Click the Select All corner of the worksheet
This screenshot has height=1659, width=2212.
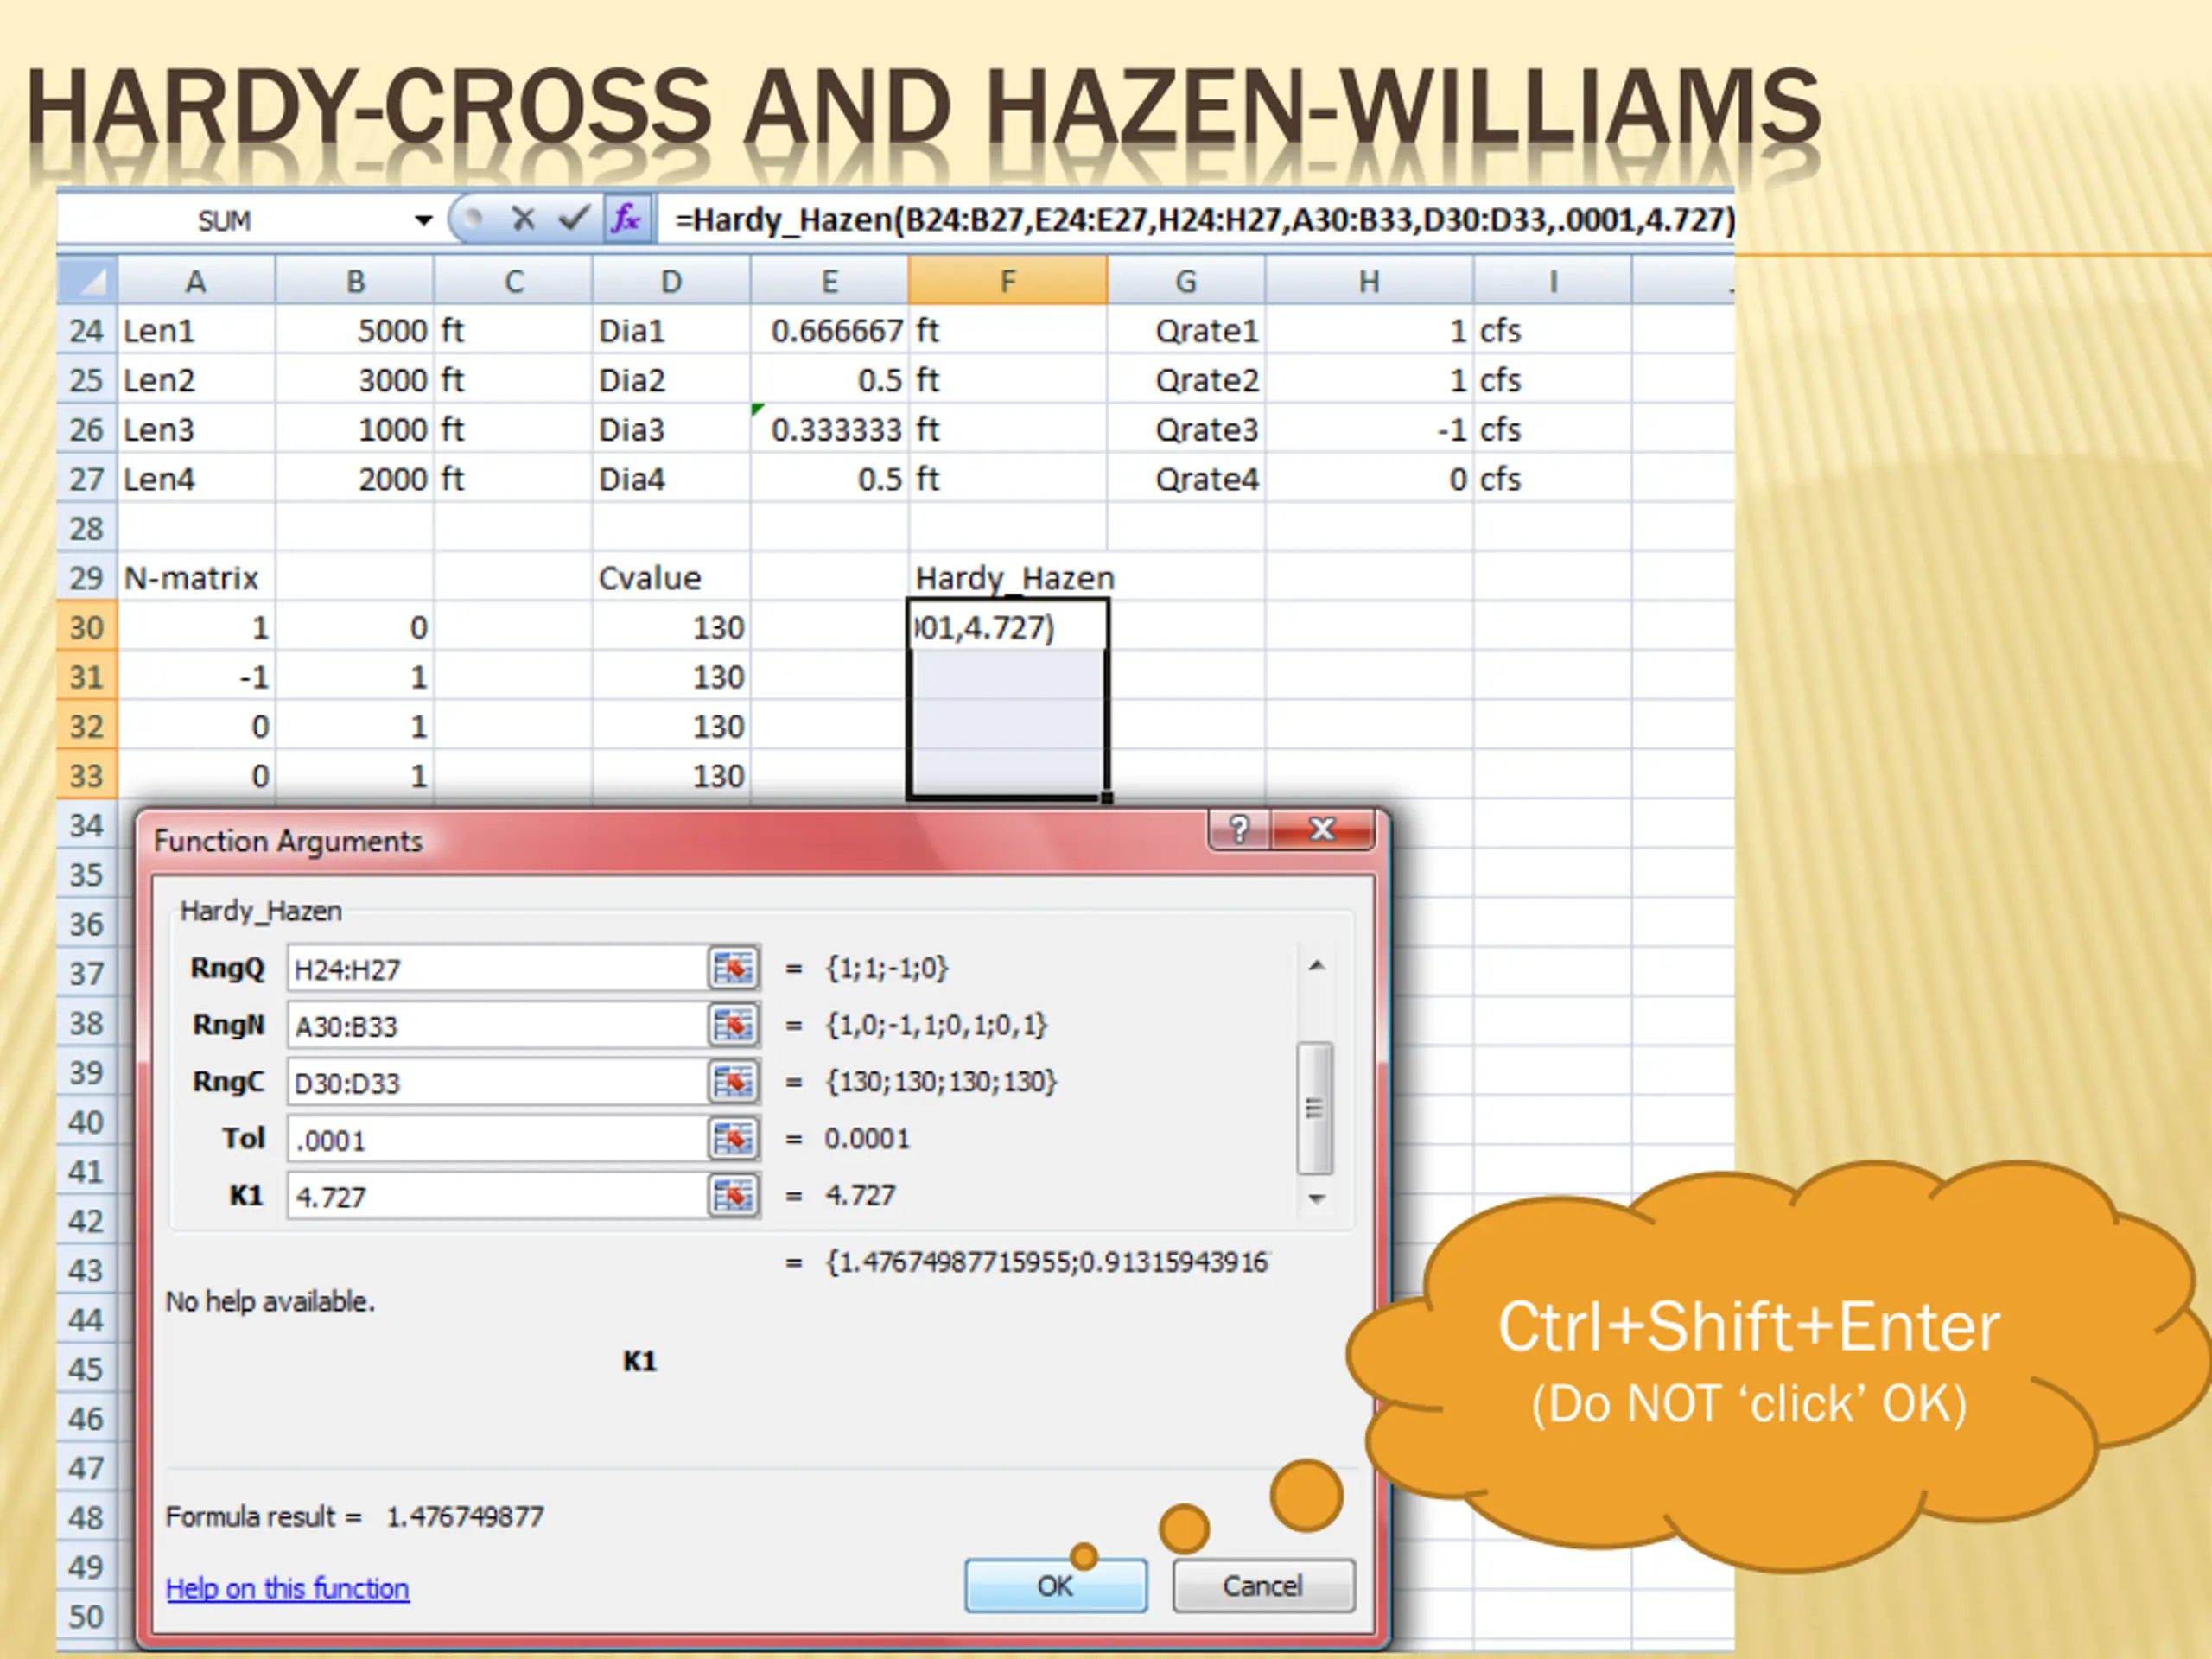(x=88, y=280)
